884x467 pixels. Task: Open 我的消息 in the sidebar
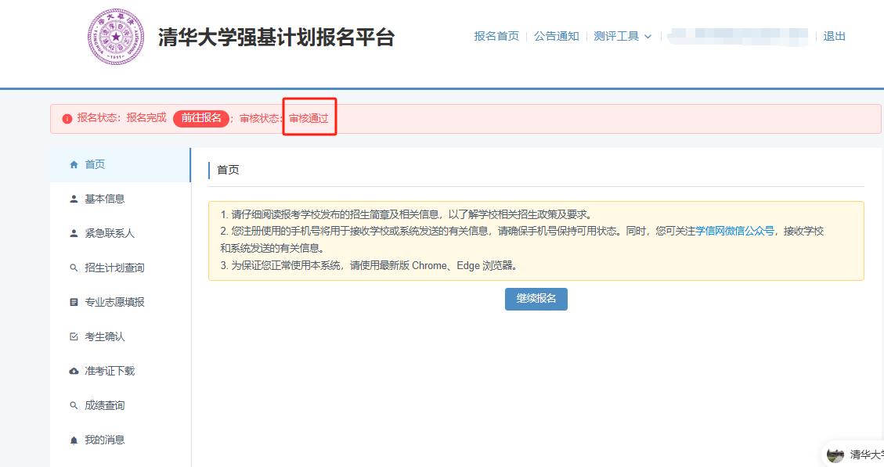(120, 440)
